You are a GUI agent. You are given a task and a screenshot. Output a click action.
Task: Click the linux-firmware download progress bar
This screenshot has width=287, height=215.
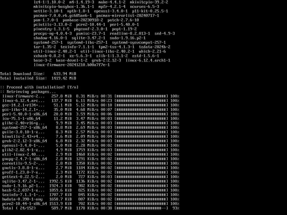pyautogui.click(x=141, y=96)
